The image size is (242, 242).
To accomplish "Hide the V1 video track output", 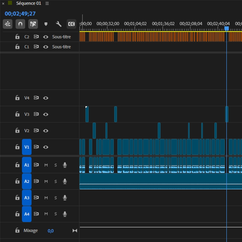I will pos(46,147).
